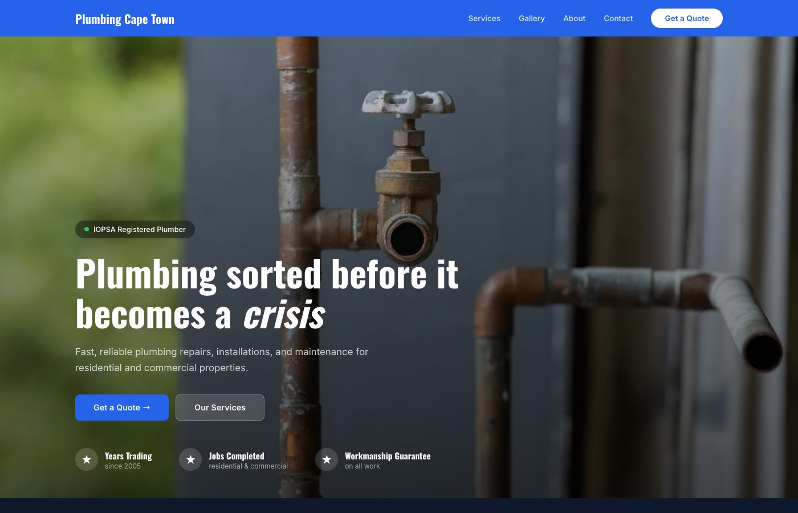798x513 pixels.
Task: Open the Services nav link
Action: click(x=484, y=18)
